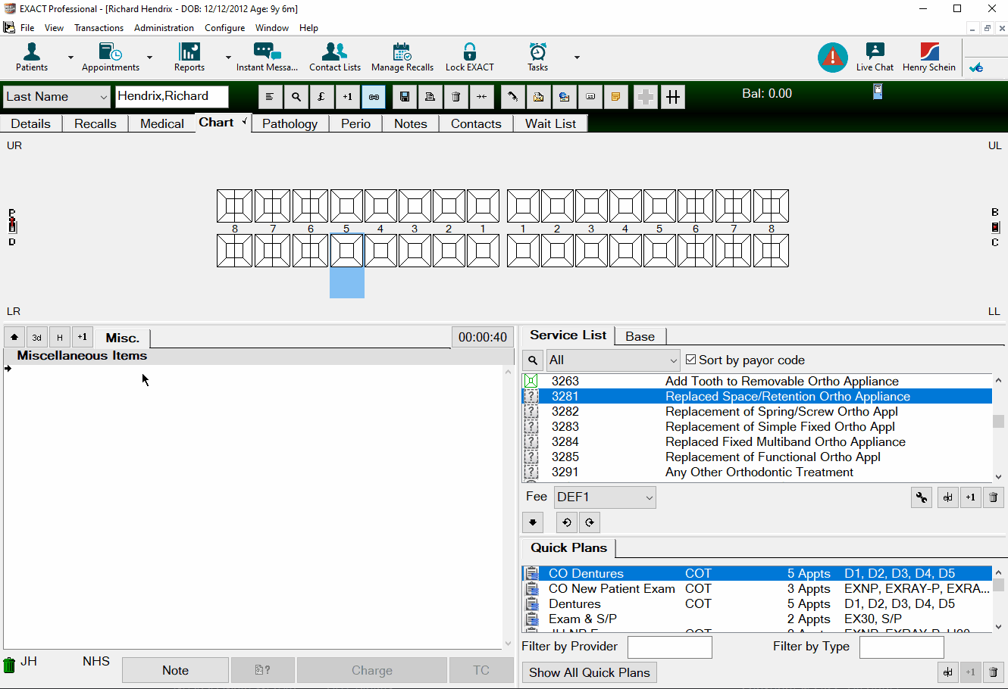Image resolution: width=1008 pixels, height=689 pixels.
Task: Click the Filter by Type input field
Action: click(902, 647)
